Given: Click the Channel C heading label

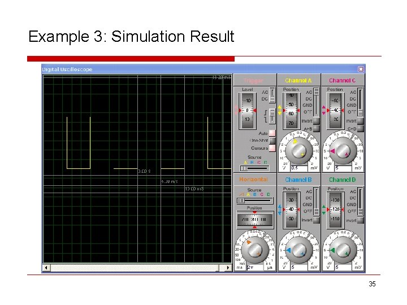Looking at the screenshot, I should pos(343,80).
